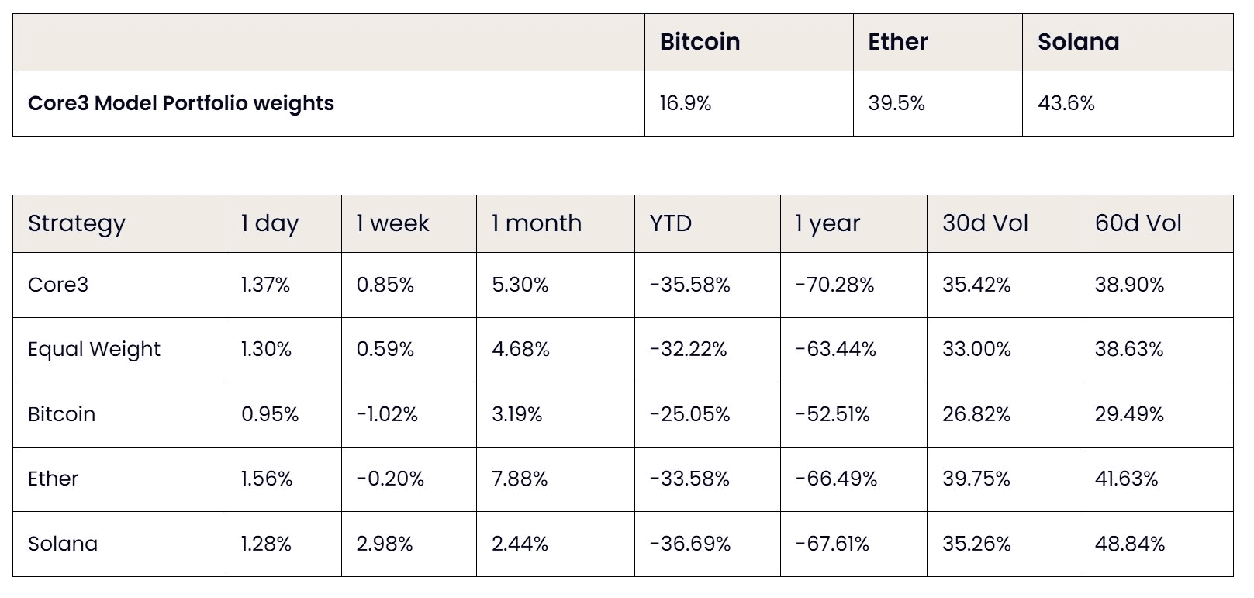Select the 1 week column header
The height and width of the screenshot is (598, 1254).
point(392,223)
